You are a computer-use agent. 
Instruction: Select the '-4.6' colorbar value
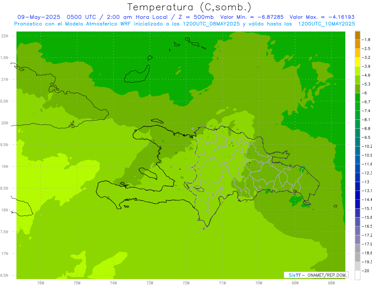click(x=367, y=75)
